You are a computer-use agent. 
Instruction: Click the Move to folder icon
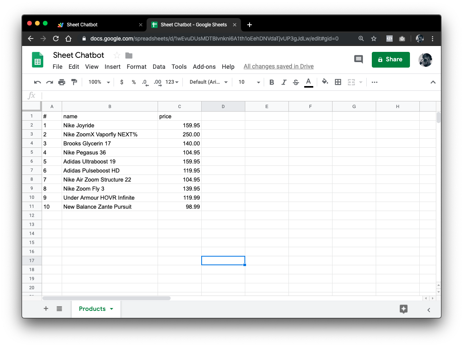pyautogui.click(x=129, y=55)
